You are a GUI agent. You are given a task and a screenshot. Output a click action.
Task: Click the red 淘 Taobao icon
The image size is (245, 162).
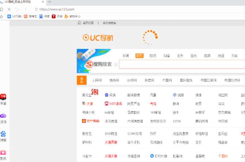tap(94, 92)
